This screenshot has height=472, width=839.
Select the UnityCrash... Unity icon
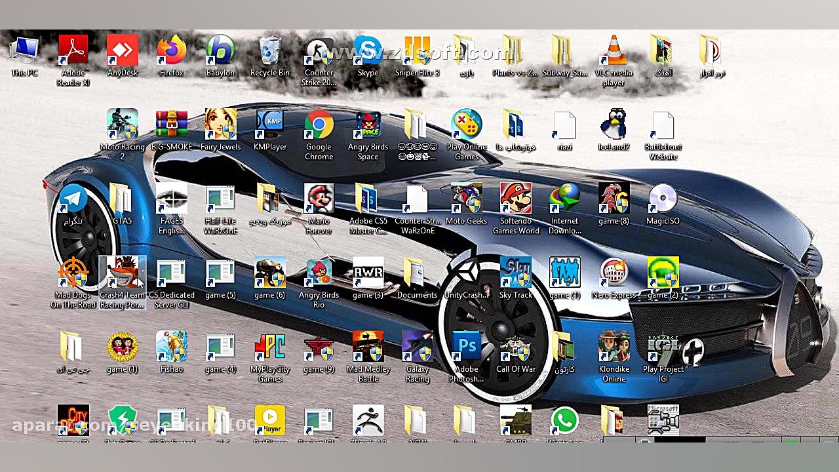(466, 279)
